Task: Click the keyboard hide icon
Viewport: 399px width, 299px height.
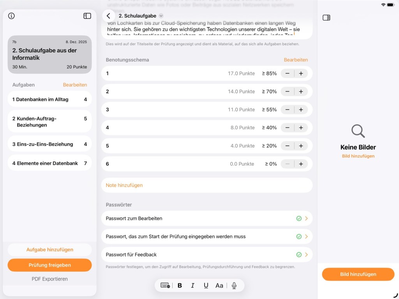Action: (165, 285)
